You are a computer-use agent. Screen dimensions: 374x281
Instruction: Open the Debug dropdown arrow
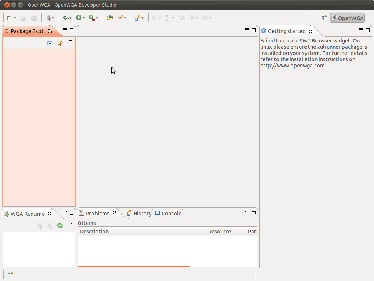pyautogui.click(x=71, y=18)
